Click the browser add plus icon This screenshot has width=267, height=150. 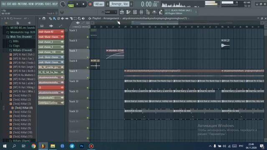7,23
